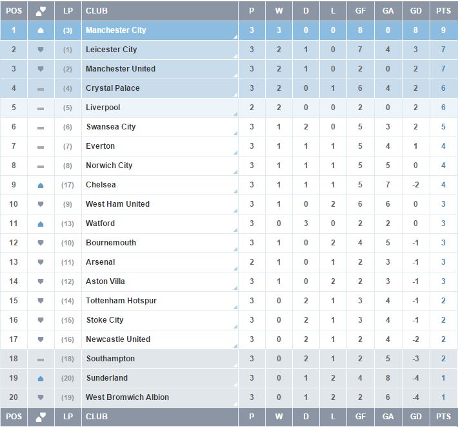Open the Manchester United club link

(121, 69)
